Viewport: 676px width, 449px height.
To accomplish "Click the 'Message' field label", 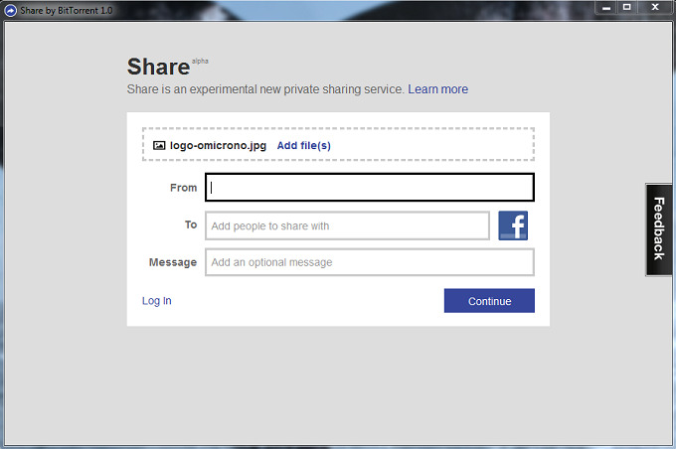I will pyautogui.click(x=173, y=262).
